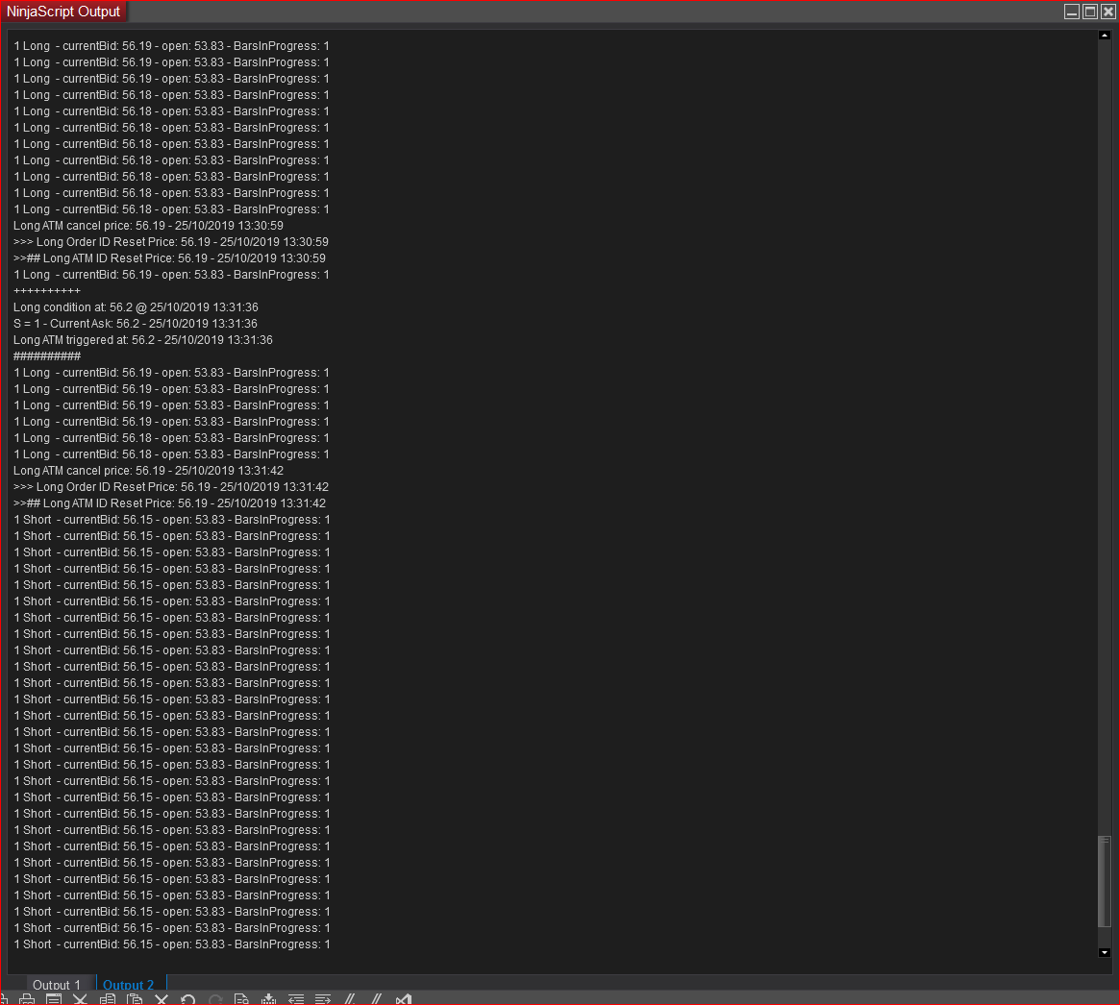Click the find-in-document icon in bottom toolbar
1120x1005 pixels.
coord(241,999)
